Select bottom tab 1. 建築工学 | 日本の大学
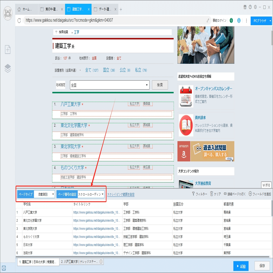 tap(38, 262)
